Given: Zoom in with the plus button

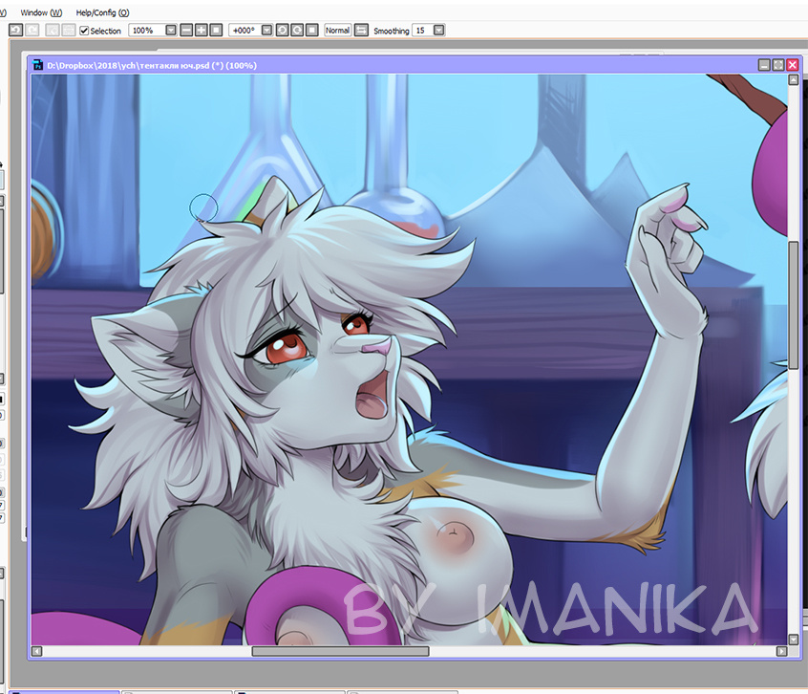Looking at the screenshot, I should (202, 31).
